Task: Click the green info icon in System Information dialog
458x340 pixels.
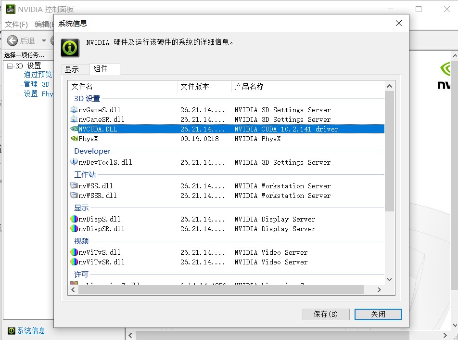Action: tap(70, 48)
